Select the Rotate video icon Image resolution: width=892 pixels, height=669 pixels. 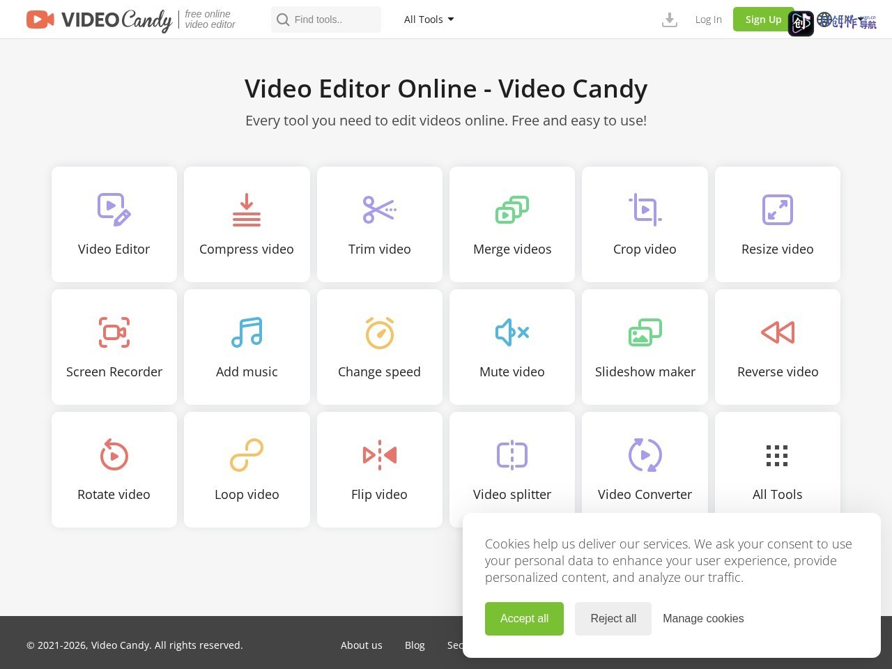[x=114, y=455]
